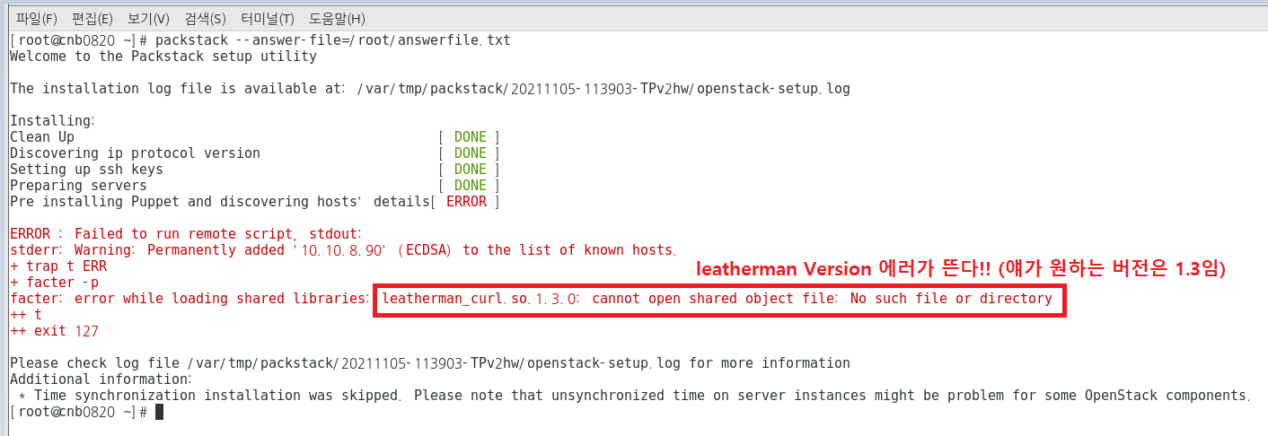Click the stderr 'Permanently added' warning line
Image resolution: width=1268 pixels, height=436 pixels.
[343, 250]
